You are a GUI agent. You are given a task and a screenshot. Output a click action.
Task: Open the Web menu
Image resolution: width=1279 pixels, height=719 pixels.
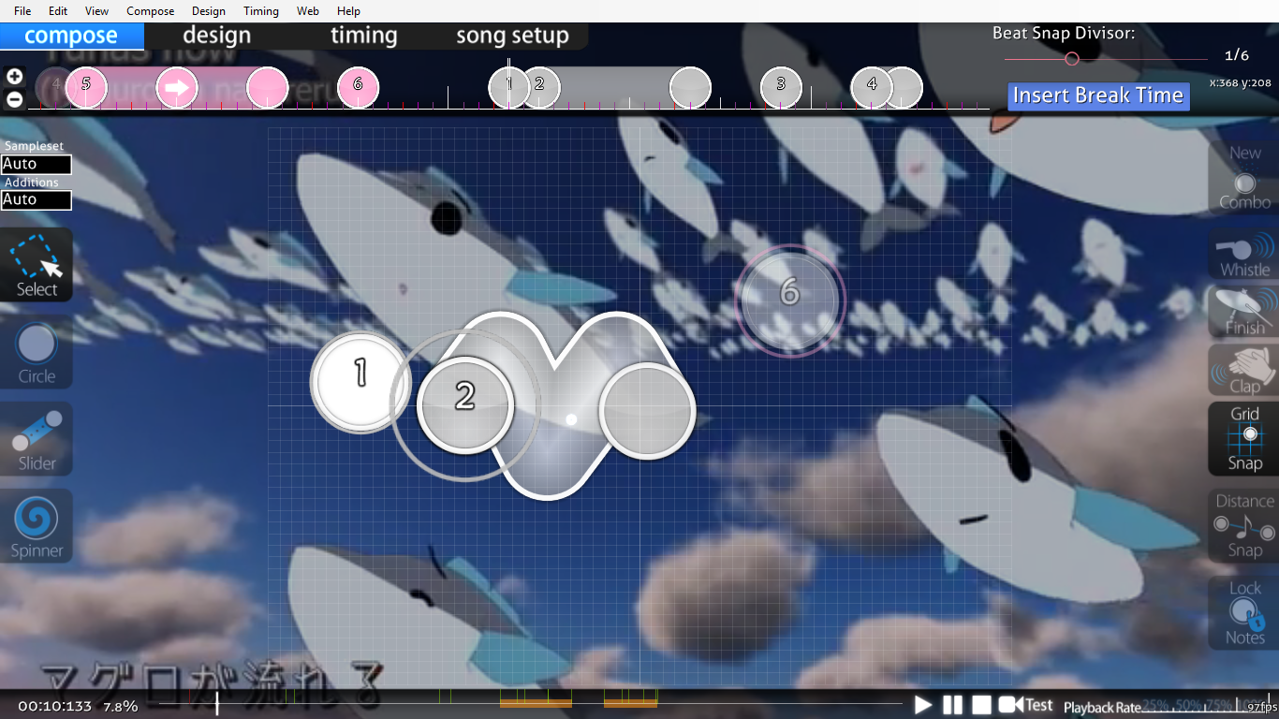[307, 11]
